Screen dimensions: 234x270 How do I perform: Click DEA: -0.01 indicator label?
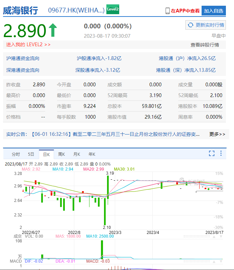click(x=66, y=261)
